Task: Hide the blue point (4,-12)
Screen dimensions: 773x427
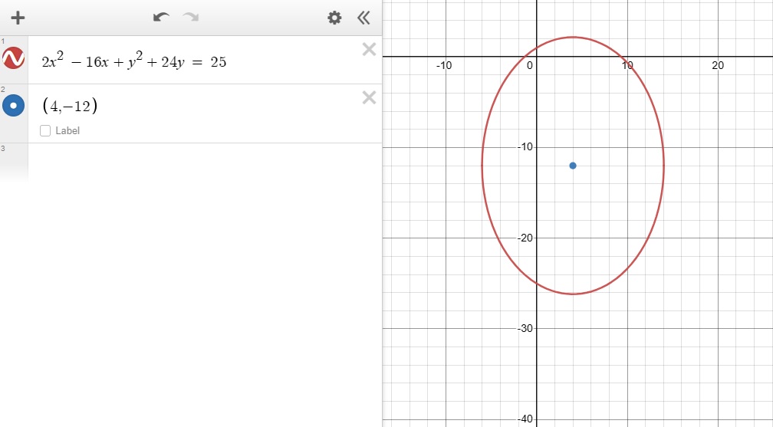Action: tap(13, 105)
